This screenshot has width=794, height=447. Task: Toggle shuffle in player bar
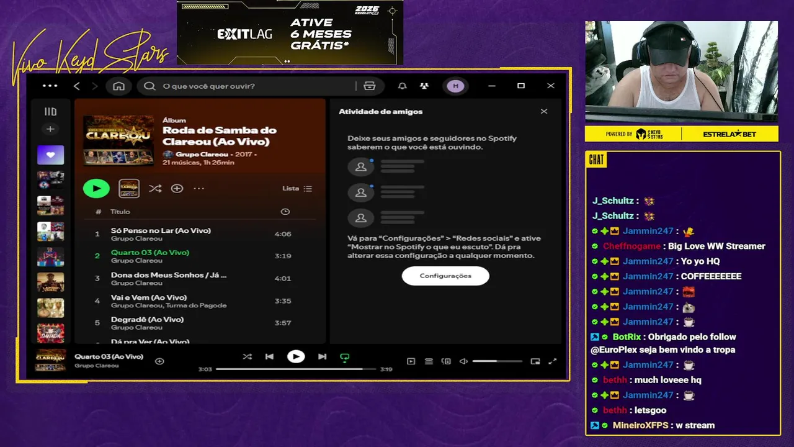248,356
